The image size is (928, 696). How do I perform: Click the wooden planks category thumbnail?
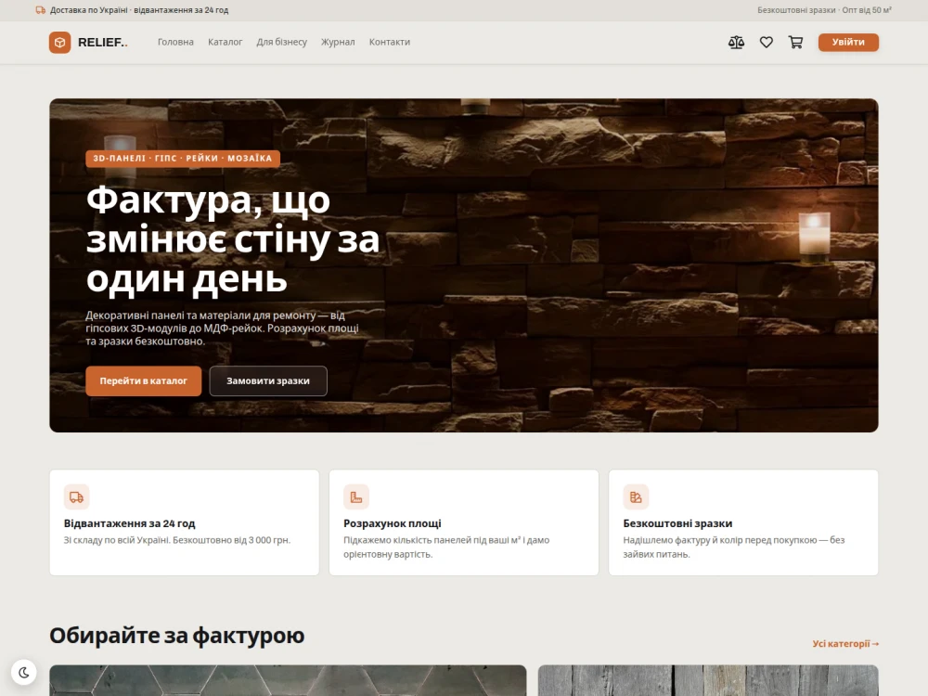[708, 680]
